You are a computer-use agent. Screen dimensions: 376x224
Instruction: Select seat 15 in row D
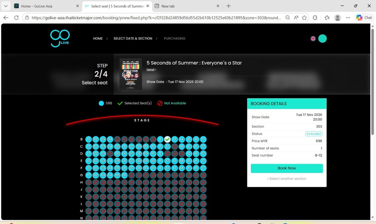click(x=189, y=154)
